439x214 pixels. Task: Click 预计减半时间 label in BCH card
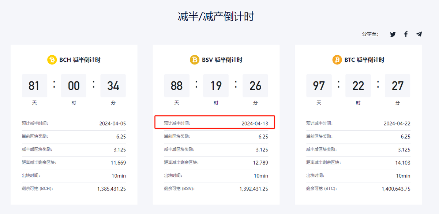click(x=35, y=123)
